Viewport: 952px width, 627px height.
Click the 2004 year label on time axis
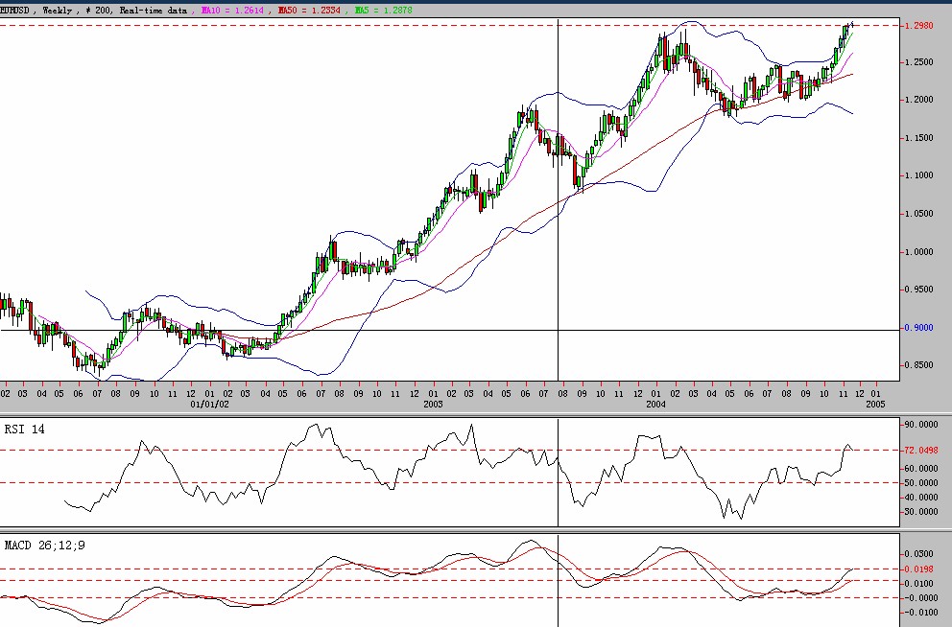pos(656,405)
